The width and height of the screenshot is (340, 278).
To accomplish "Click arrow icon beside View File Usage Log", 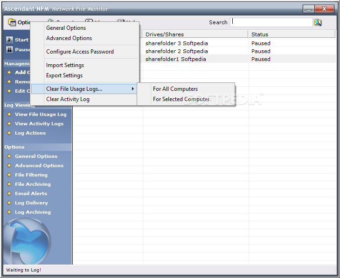I will tap(9, 114).
